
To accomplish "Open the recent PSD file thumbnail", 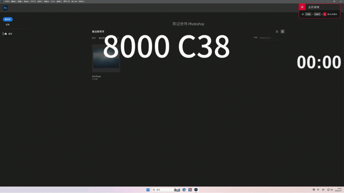I will [x=106, y=58].
